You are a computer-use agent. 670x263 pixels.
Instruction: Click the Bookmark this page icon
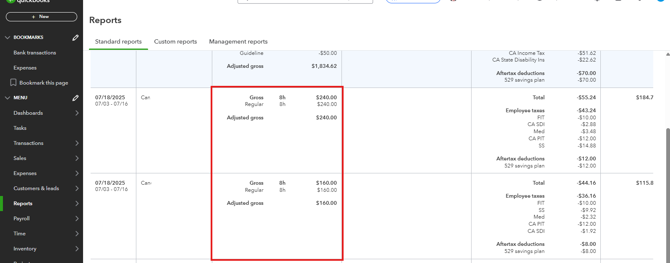point(13,83)
